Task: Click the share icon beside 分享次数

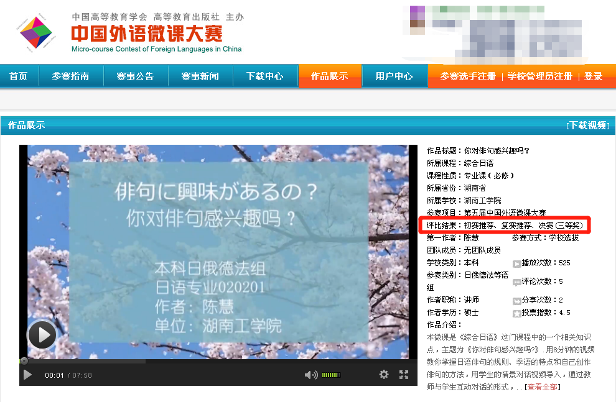Action: point(516,301)
